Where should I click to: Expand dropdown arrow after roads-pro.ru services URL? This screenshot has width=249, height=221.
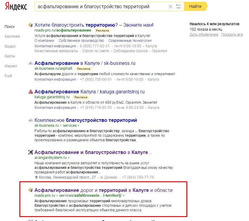pos(124,196)
